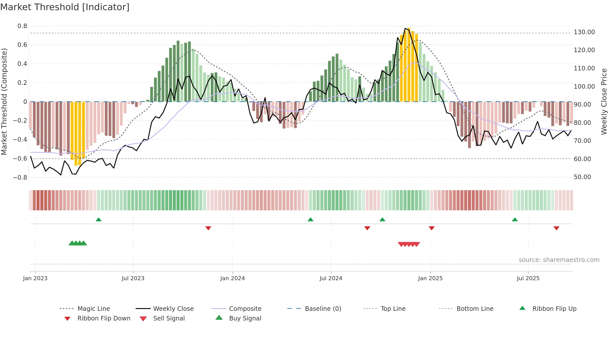608x342 pixels.
Task: Click the −0.2 left axis tick
Action: pos(20,121)
